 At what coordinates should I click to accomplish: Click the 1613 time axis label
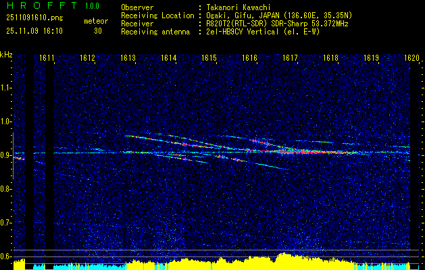click(x=128, y=58)
